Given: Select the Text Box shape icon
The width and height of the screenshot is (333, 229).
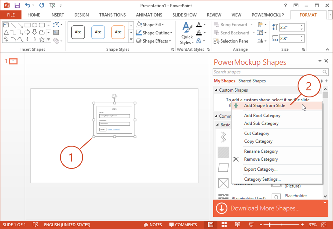Looking at the screenshot, I should point(6,25).
